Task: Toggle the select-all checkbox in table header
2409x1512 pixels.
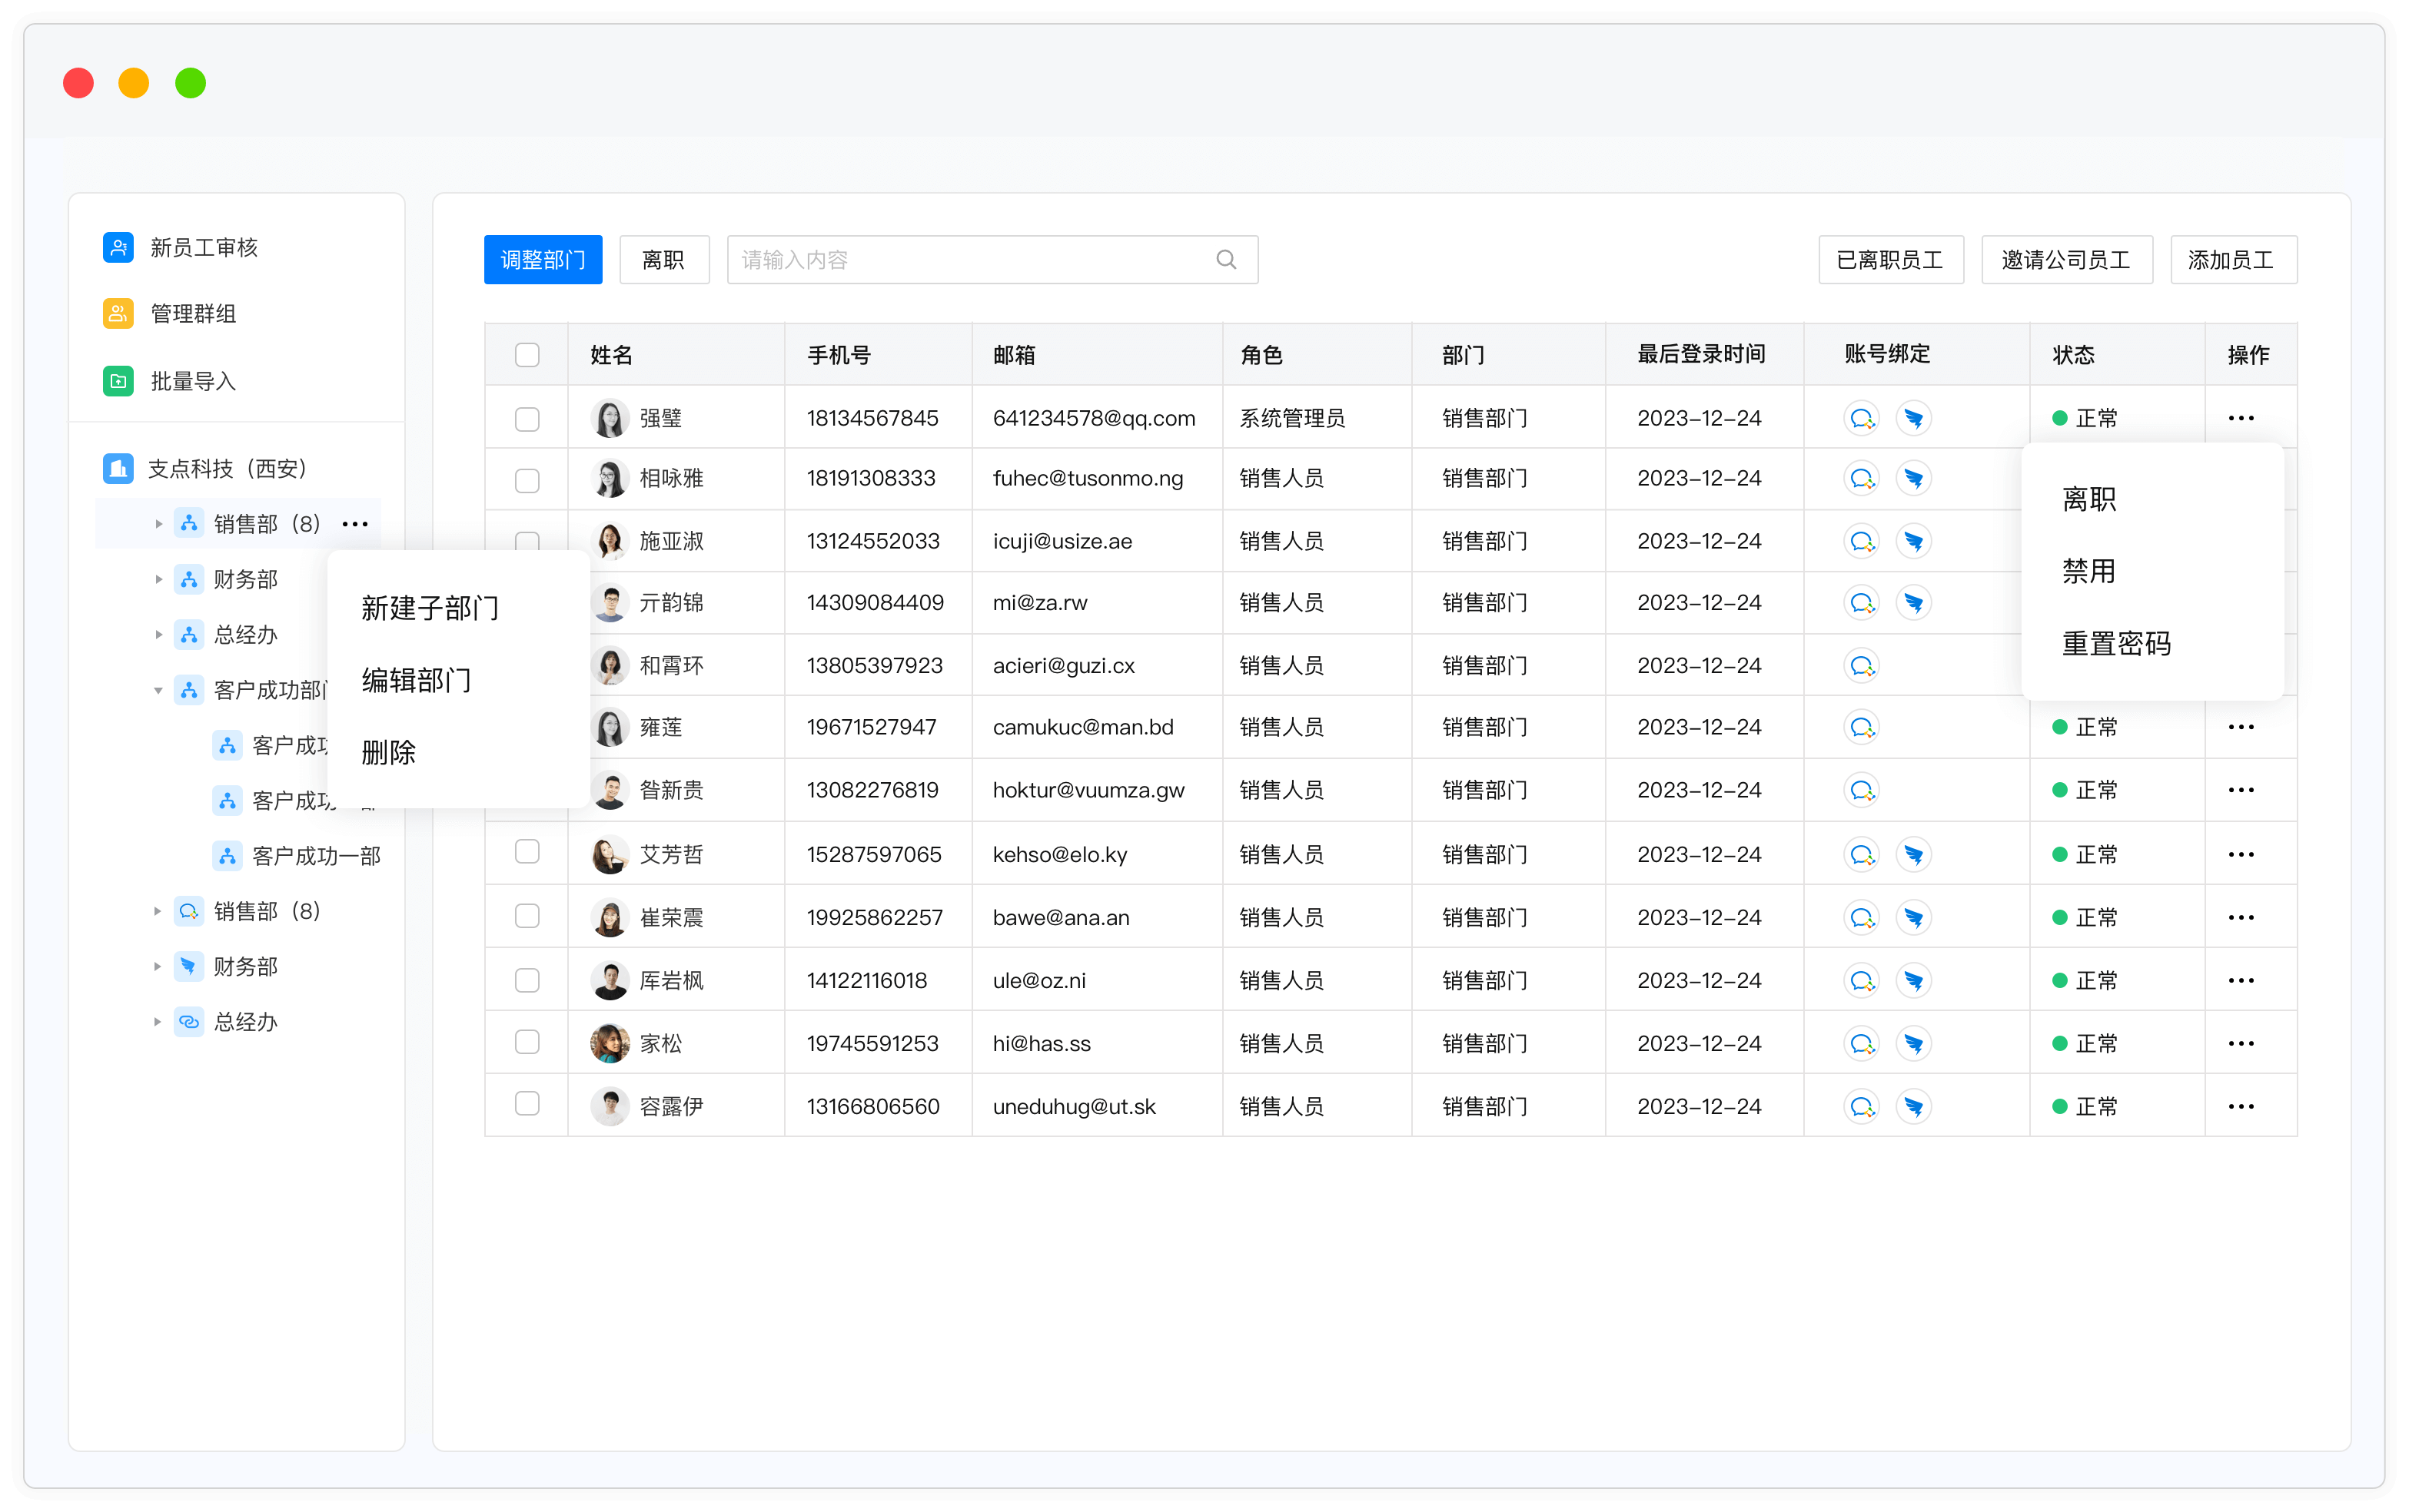Action: point(527,354)
